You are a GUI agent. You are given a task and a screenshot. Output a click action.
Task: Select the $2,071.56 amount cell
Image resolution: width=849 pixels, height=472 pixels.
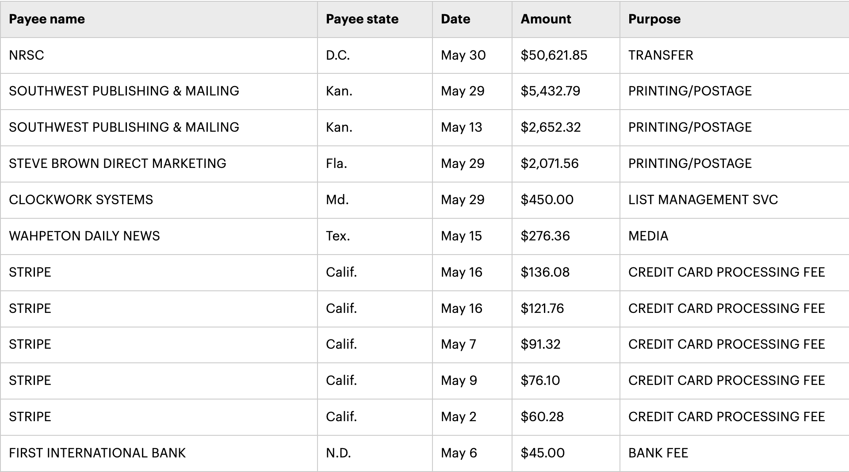pos(549,164)
